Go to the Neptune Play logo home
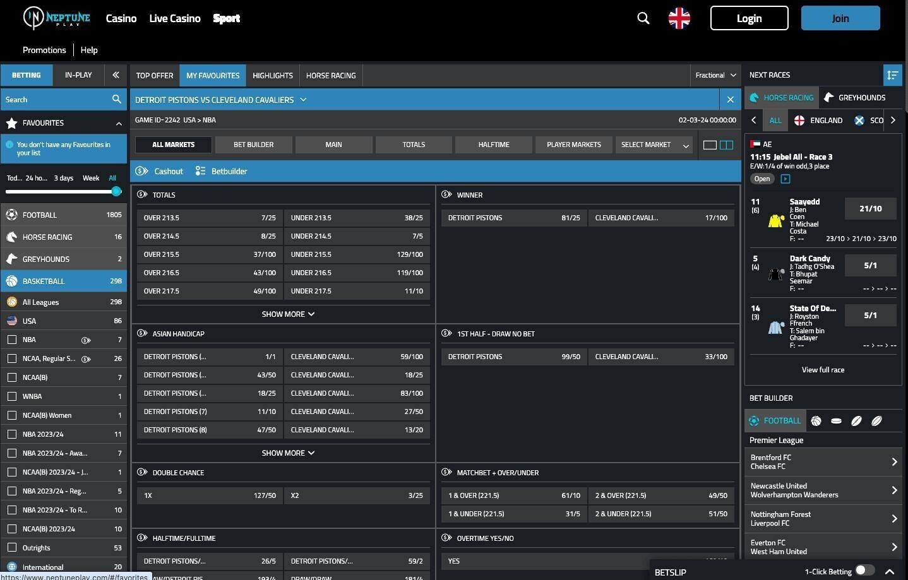The height and width of the screenshot is (580, 908). pyautogui.click(x=57, y=18)
